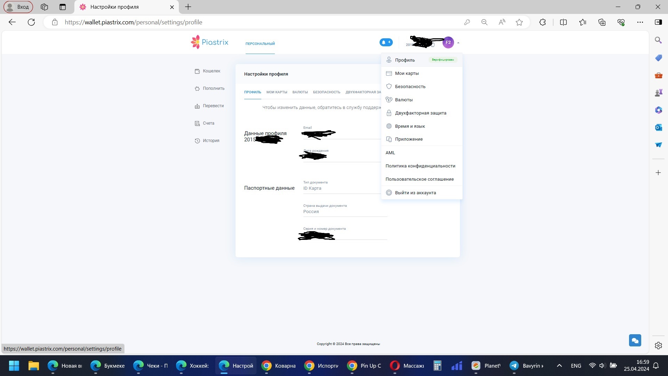Image resolution: width=668 pixels, height=376 pixels.
Task: Open Browser essentials heart icon
Action: (621, 22)
